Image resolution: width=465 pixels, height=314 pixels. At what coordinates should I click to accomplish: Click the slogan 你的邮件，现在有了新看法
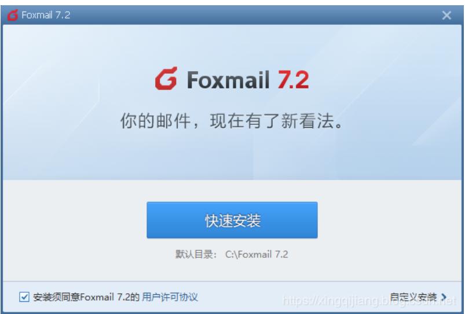click(232, 121)
